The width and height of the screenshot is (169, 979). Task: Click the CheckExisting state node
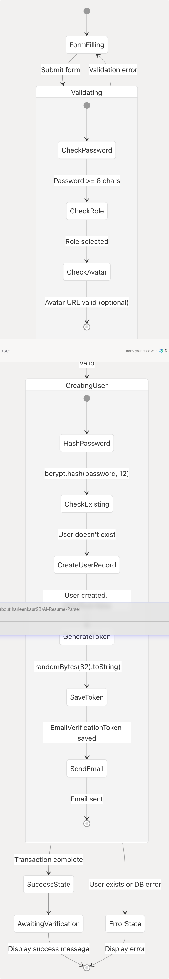pos(87,504)
